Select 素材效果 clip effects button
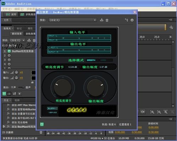This screenshot has height=141, width=177. click(17, 34)
